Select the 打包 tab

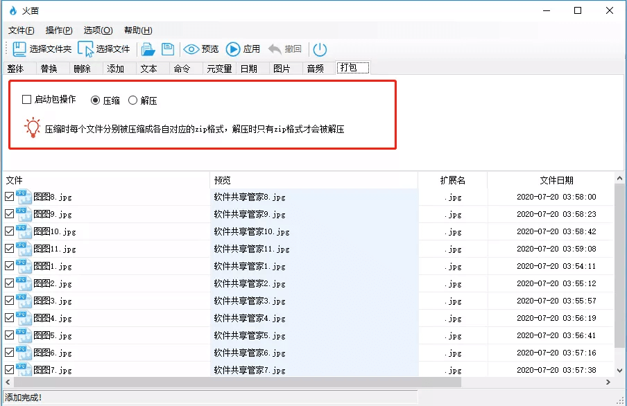tap(352, 67)
